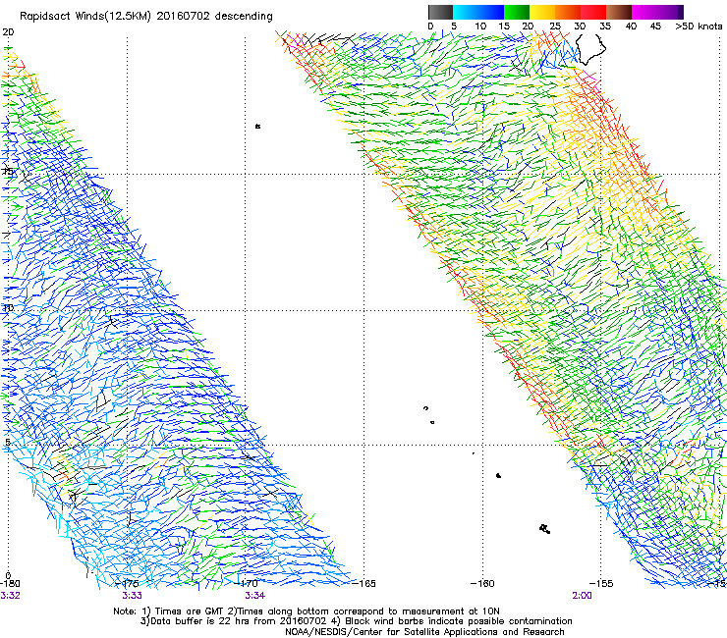The width and height of the screenshot is (727, 638).
Task: Click the title 'Rapidscat Winds(12.5KM) 20160702 descending'
Action: pyautogui.click(x=146, y=17)
